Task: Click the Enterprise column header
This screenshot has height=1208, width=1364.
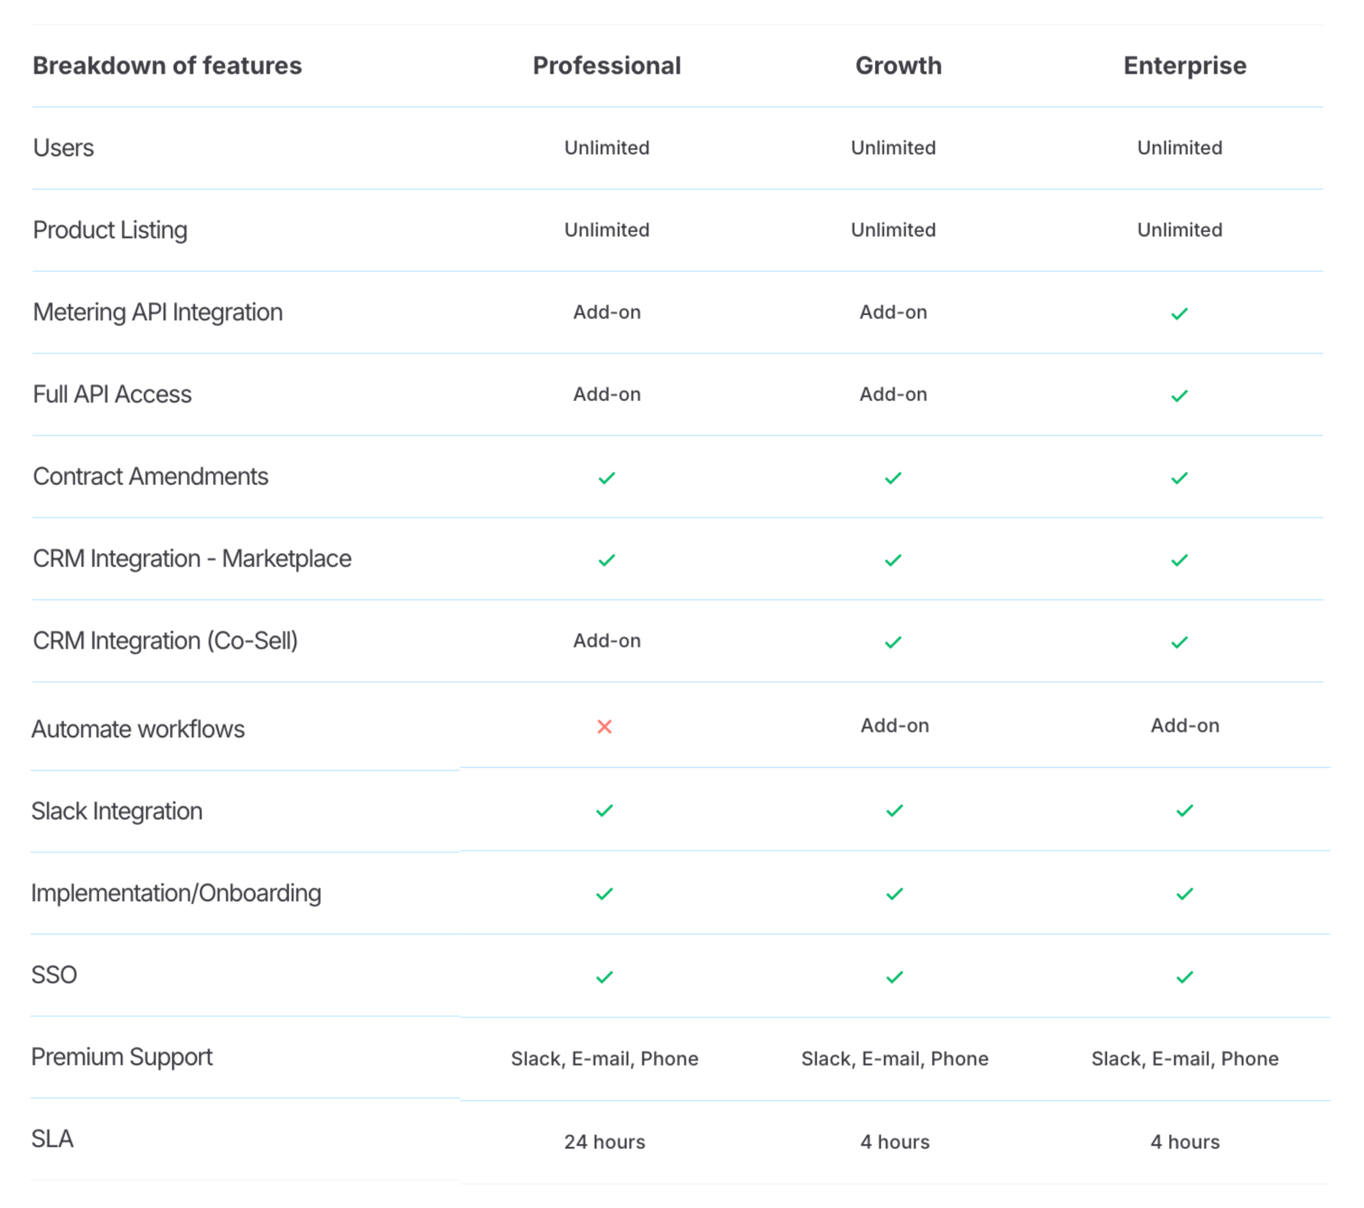Action: (1185, 65)
